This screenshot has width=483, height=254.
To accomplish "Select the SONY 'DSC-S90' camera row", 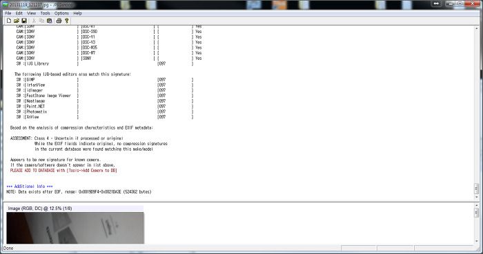I will click(109, 32).
